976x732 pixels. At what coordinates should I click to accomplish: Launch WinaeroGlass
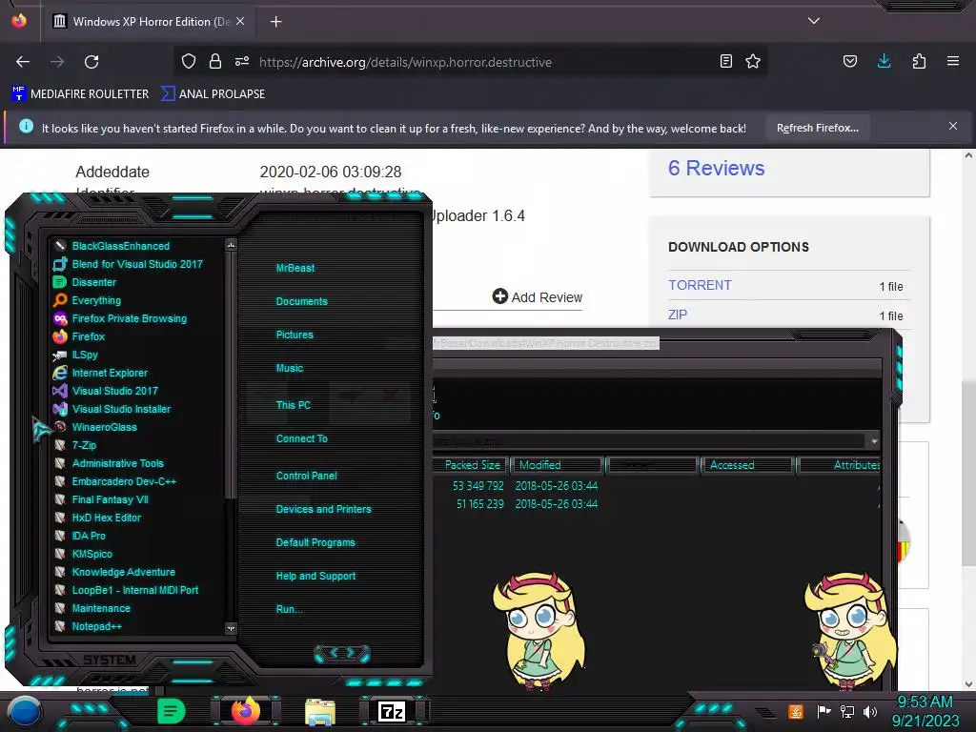point(96,427)
